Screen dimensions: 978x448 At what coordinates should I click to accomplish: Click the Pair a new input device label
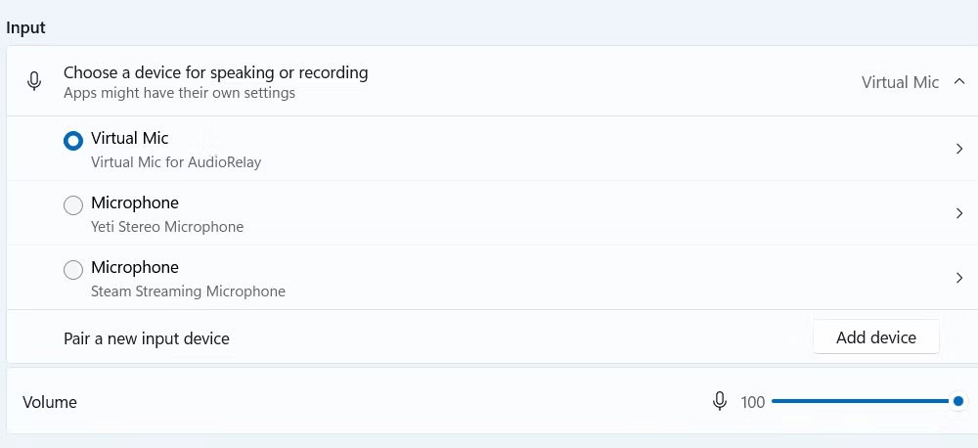[147, 338]
